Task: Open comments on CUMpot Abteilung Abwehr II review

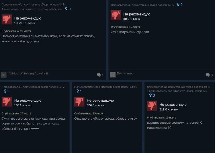Action: [x=100, y=75]
